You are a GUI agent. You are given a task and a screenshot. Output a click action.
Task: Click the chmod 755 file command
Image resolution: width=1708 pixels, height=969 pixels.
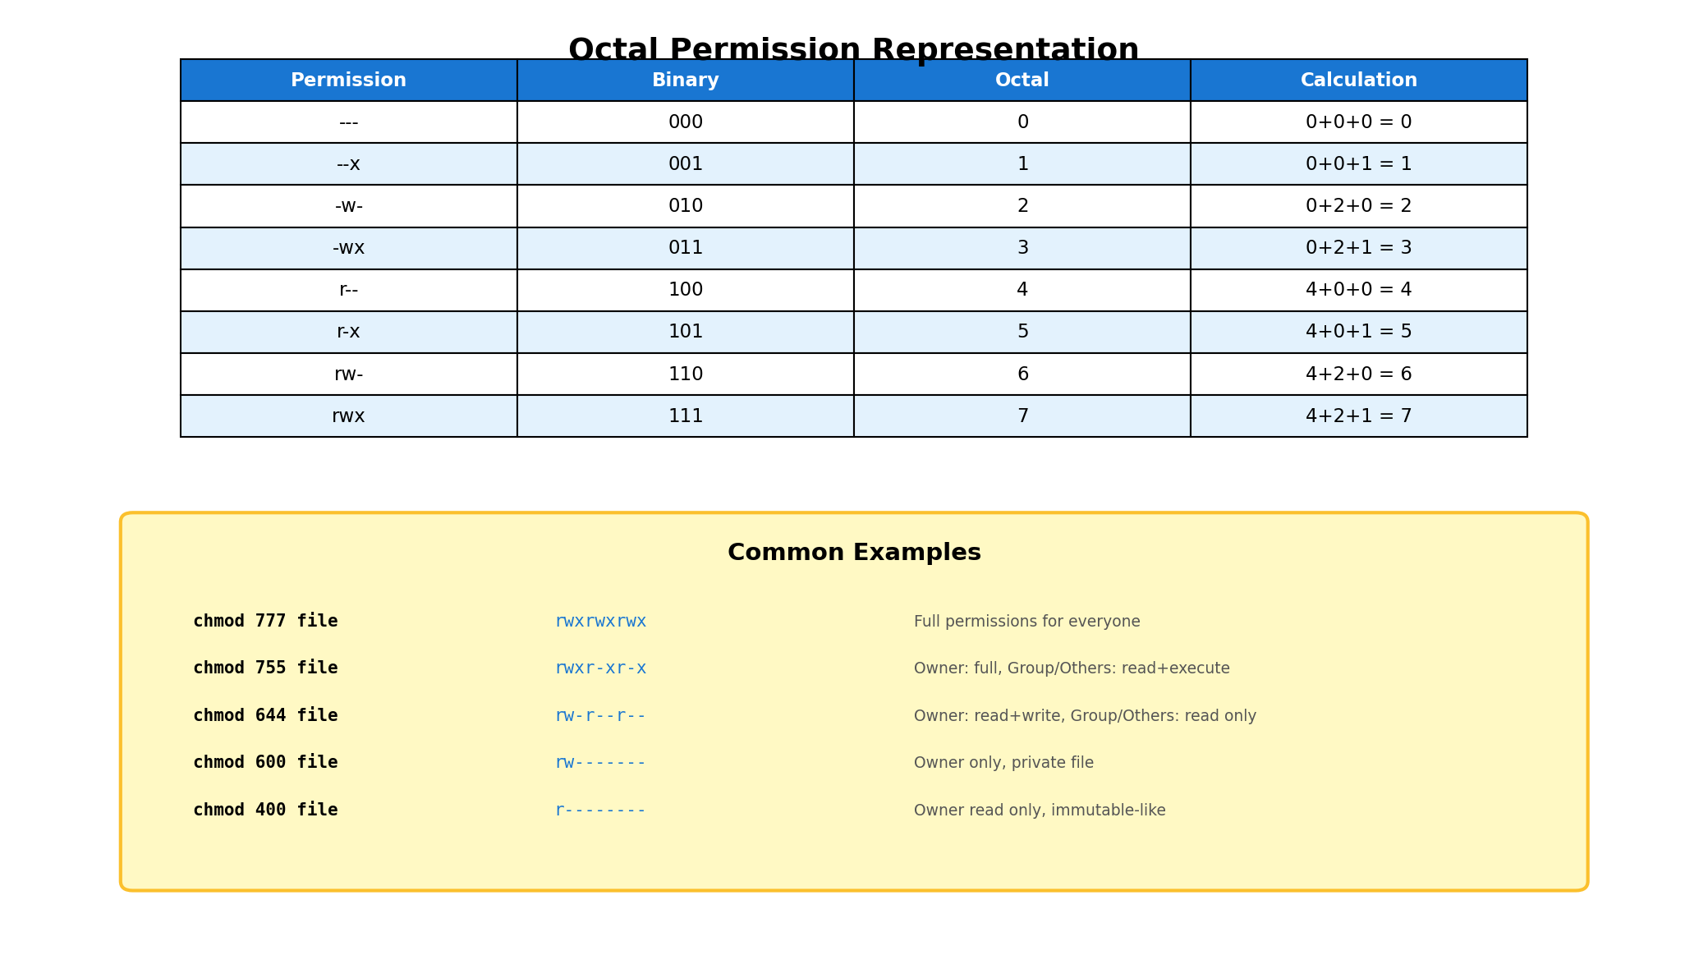pos(265,668)
